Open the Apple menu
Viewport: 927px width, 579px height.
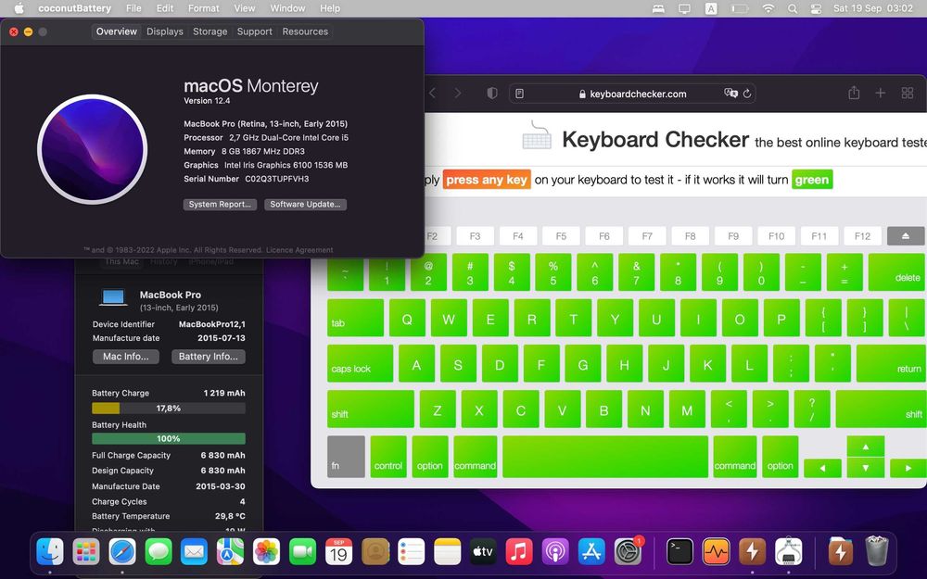coord(19,8)
